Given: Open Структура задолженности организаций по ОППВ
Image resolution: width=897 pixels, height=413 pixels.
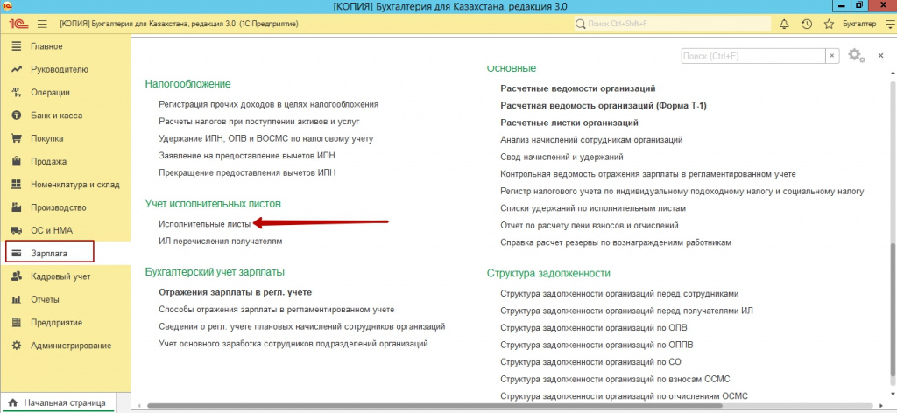Looking at the screenshot, I should click(597, 345).
